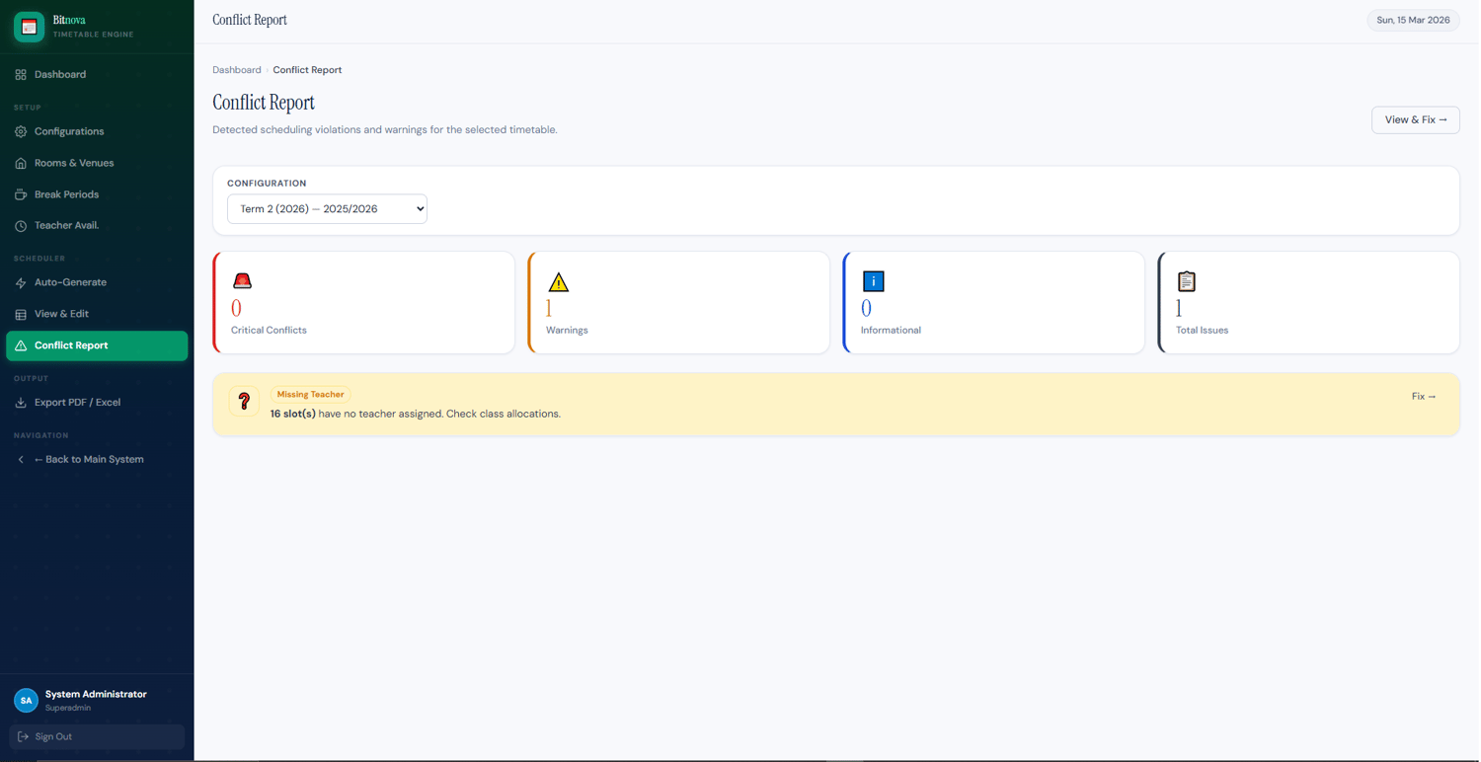The width and height of the screenshot is (1481, 762).
Task: Open Export PDF / Excel page
Action: click(x=97, y=403)
